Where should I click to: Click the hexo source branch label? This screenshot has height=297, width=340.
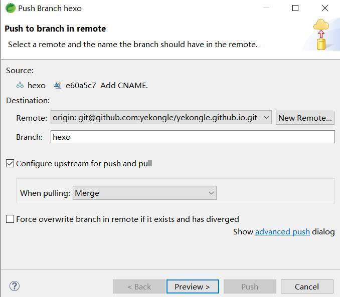pyautogui.click(x=37, y=85)
